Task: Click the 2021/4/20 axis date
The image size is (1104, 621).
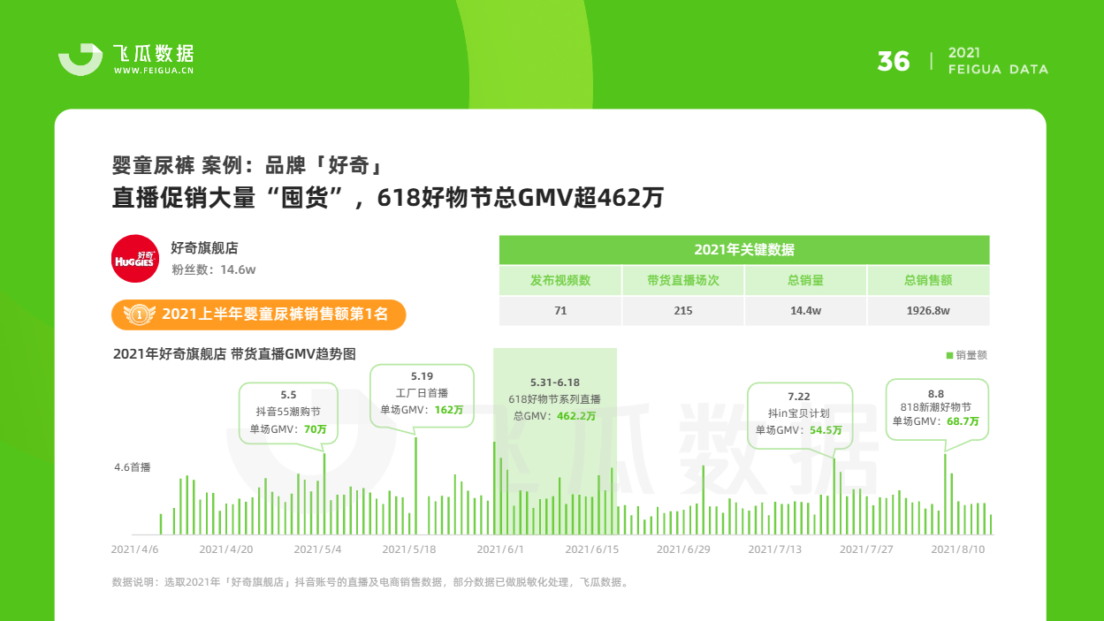Action: [226, 549]
